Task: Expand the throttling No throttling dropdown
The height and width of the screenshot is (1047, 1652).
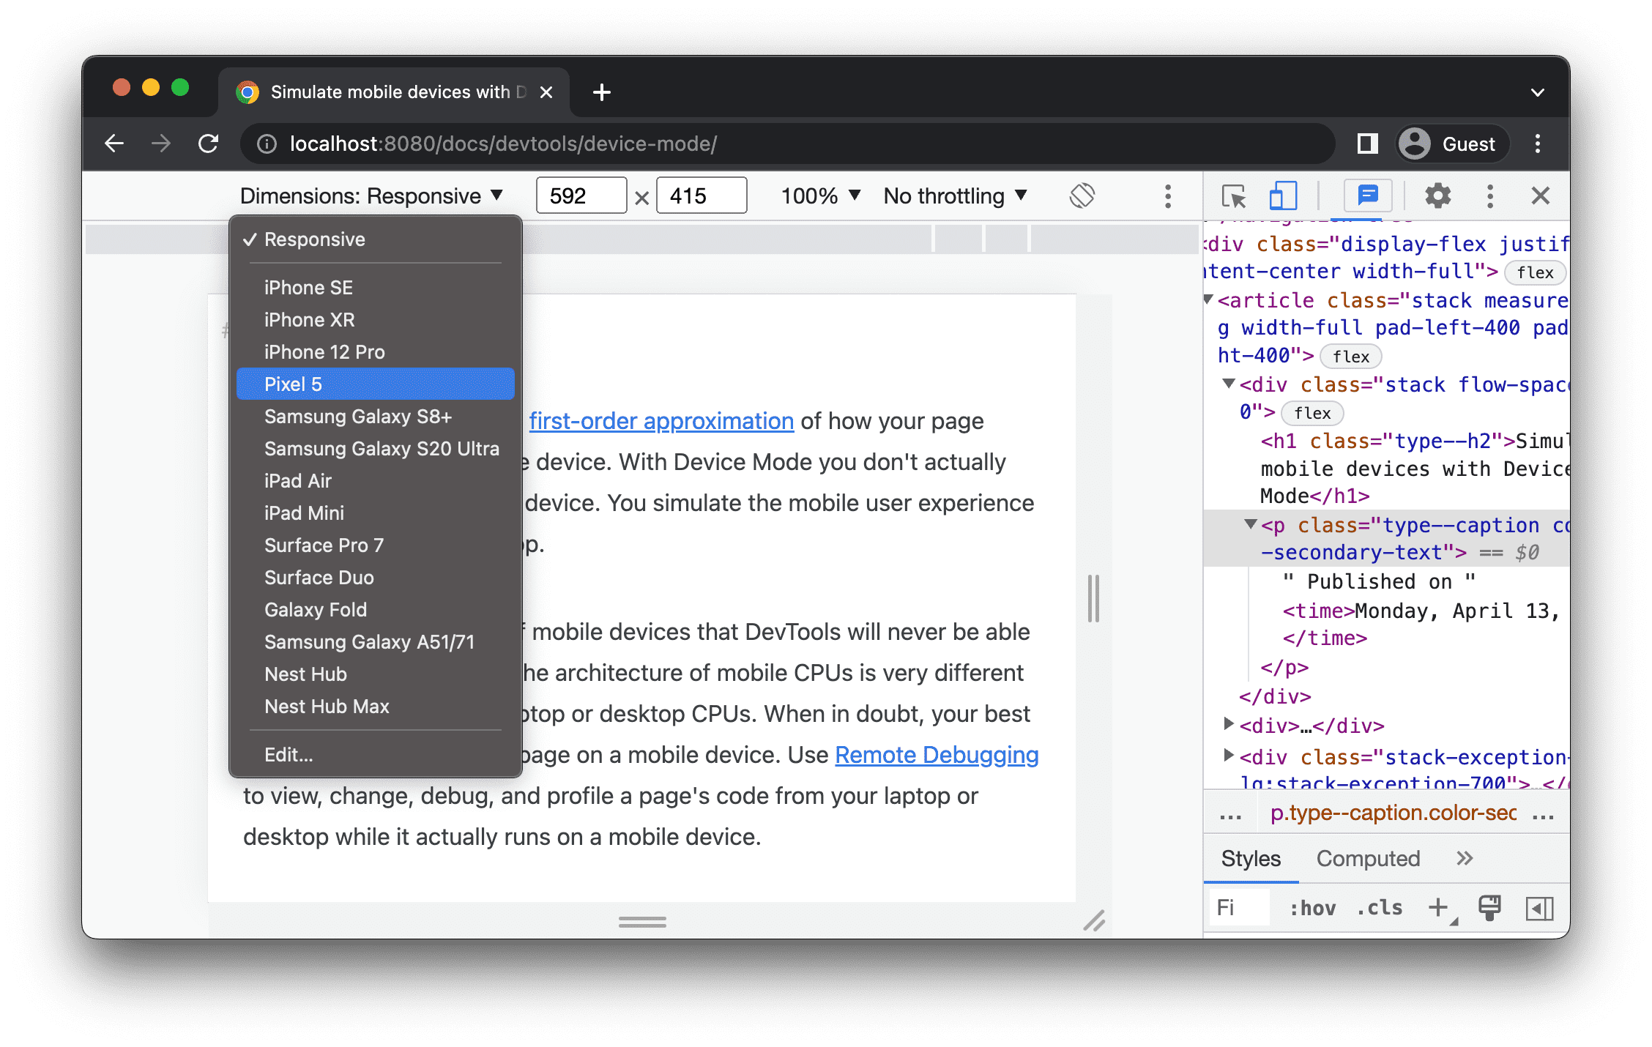Action: 953,198
